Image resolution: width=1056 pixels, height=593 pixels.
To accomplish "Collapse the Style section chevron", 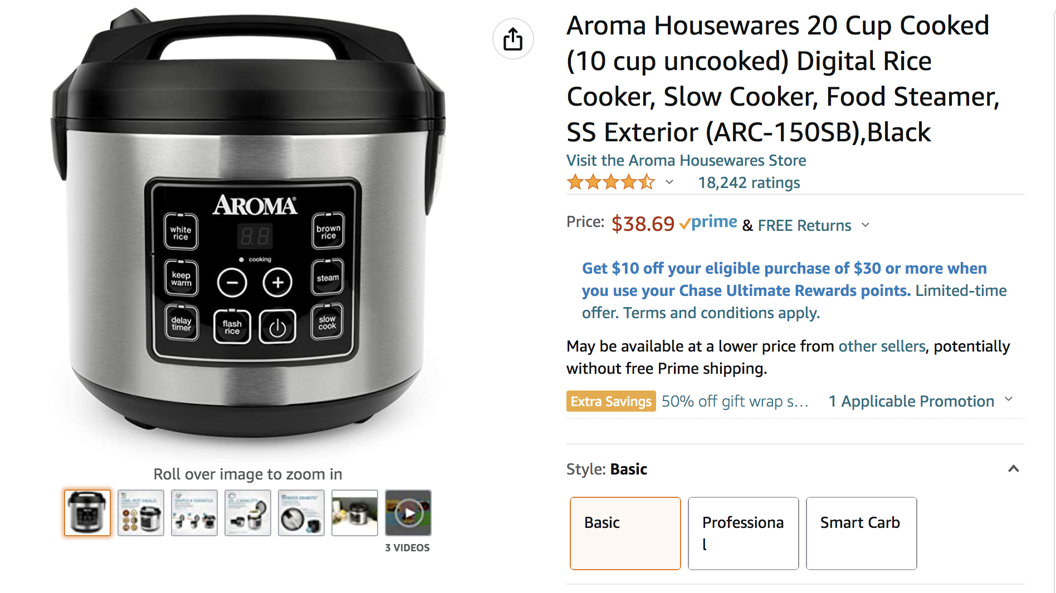I will [1014, 468].
